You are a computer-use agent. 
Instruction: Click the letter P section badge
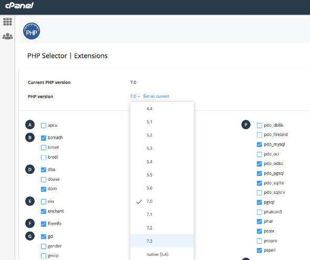pos(246,124)
